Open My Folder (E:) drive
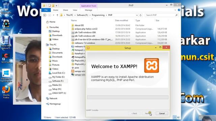This screenshot has height=121, width=216. pos(57,77)
